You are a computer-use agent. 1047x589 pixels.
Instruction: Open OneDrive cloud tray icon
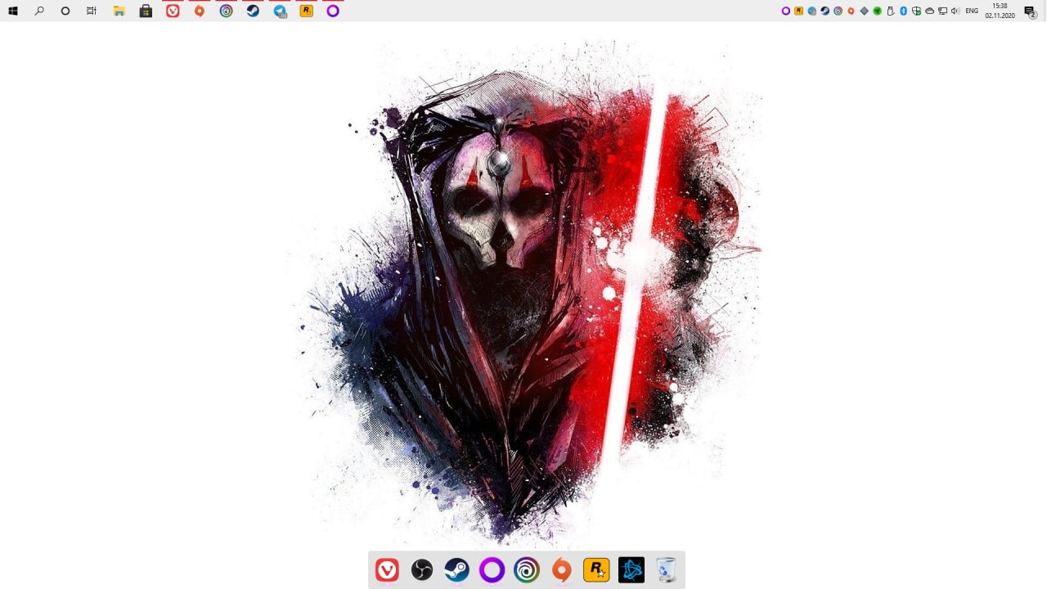pyautogui.click(x=930, y=11)
